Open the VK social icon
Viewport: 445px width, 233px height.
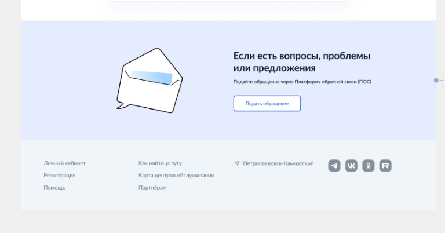[351, 165]
